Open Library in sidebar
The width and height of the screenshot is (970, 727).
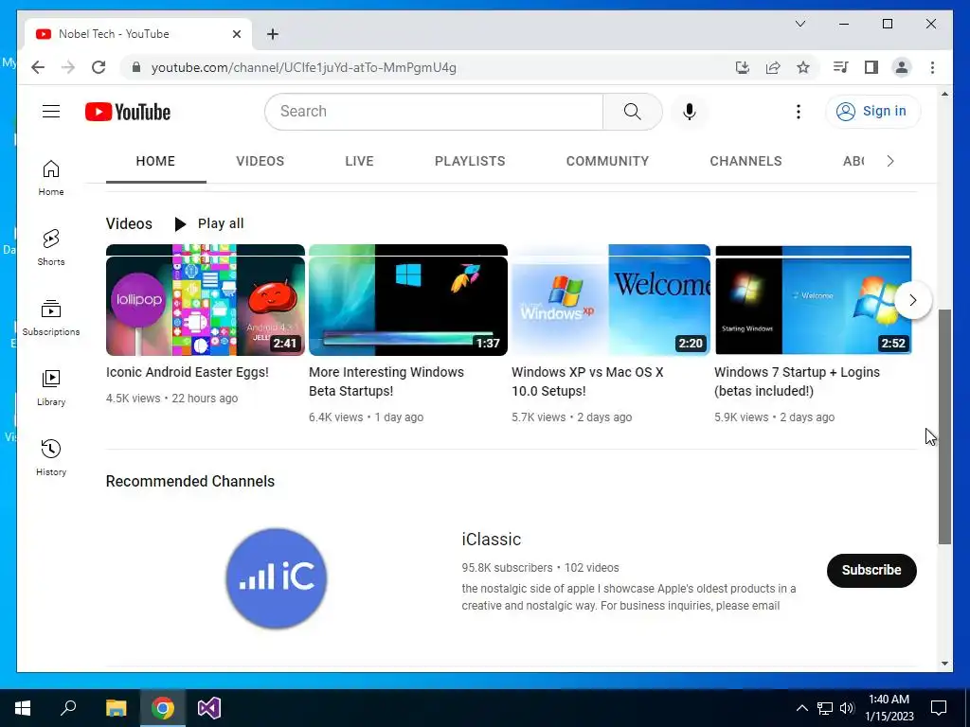point(51,387)
